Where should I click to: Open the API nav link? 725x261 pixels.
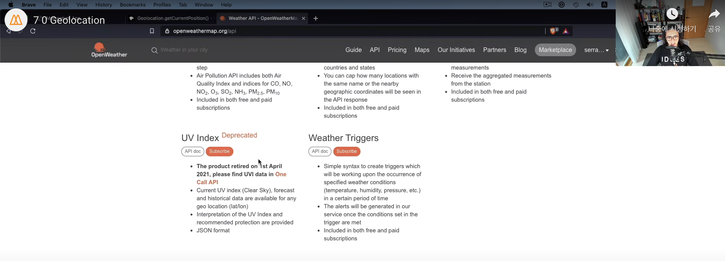[x=375, y=50]
